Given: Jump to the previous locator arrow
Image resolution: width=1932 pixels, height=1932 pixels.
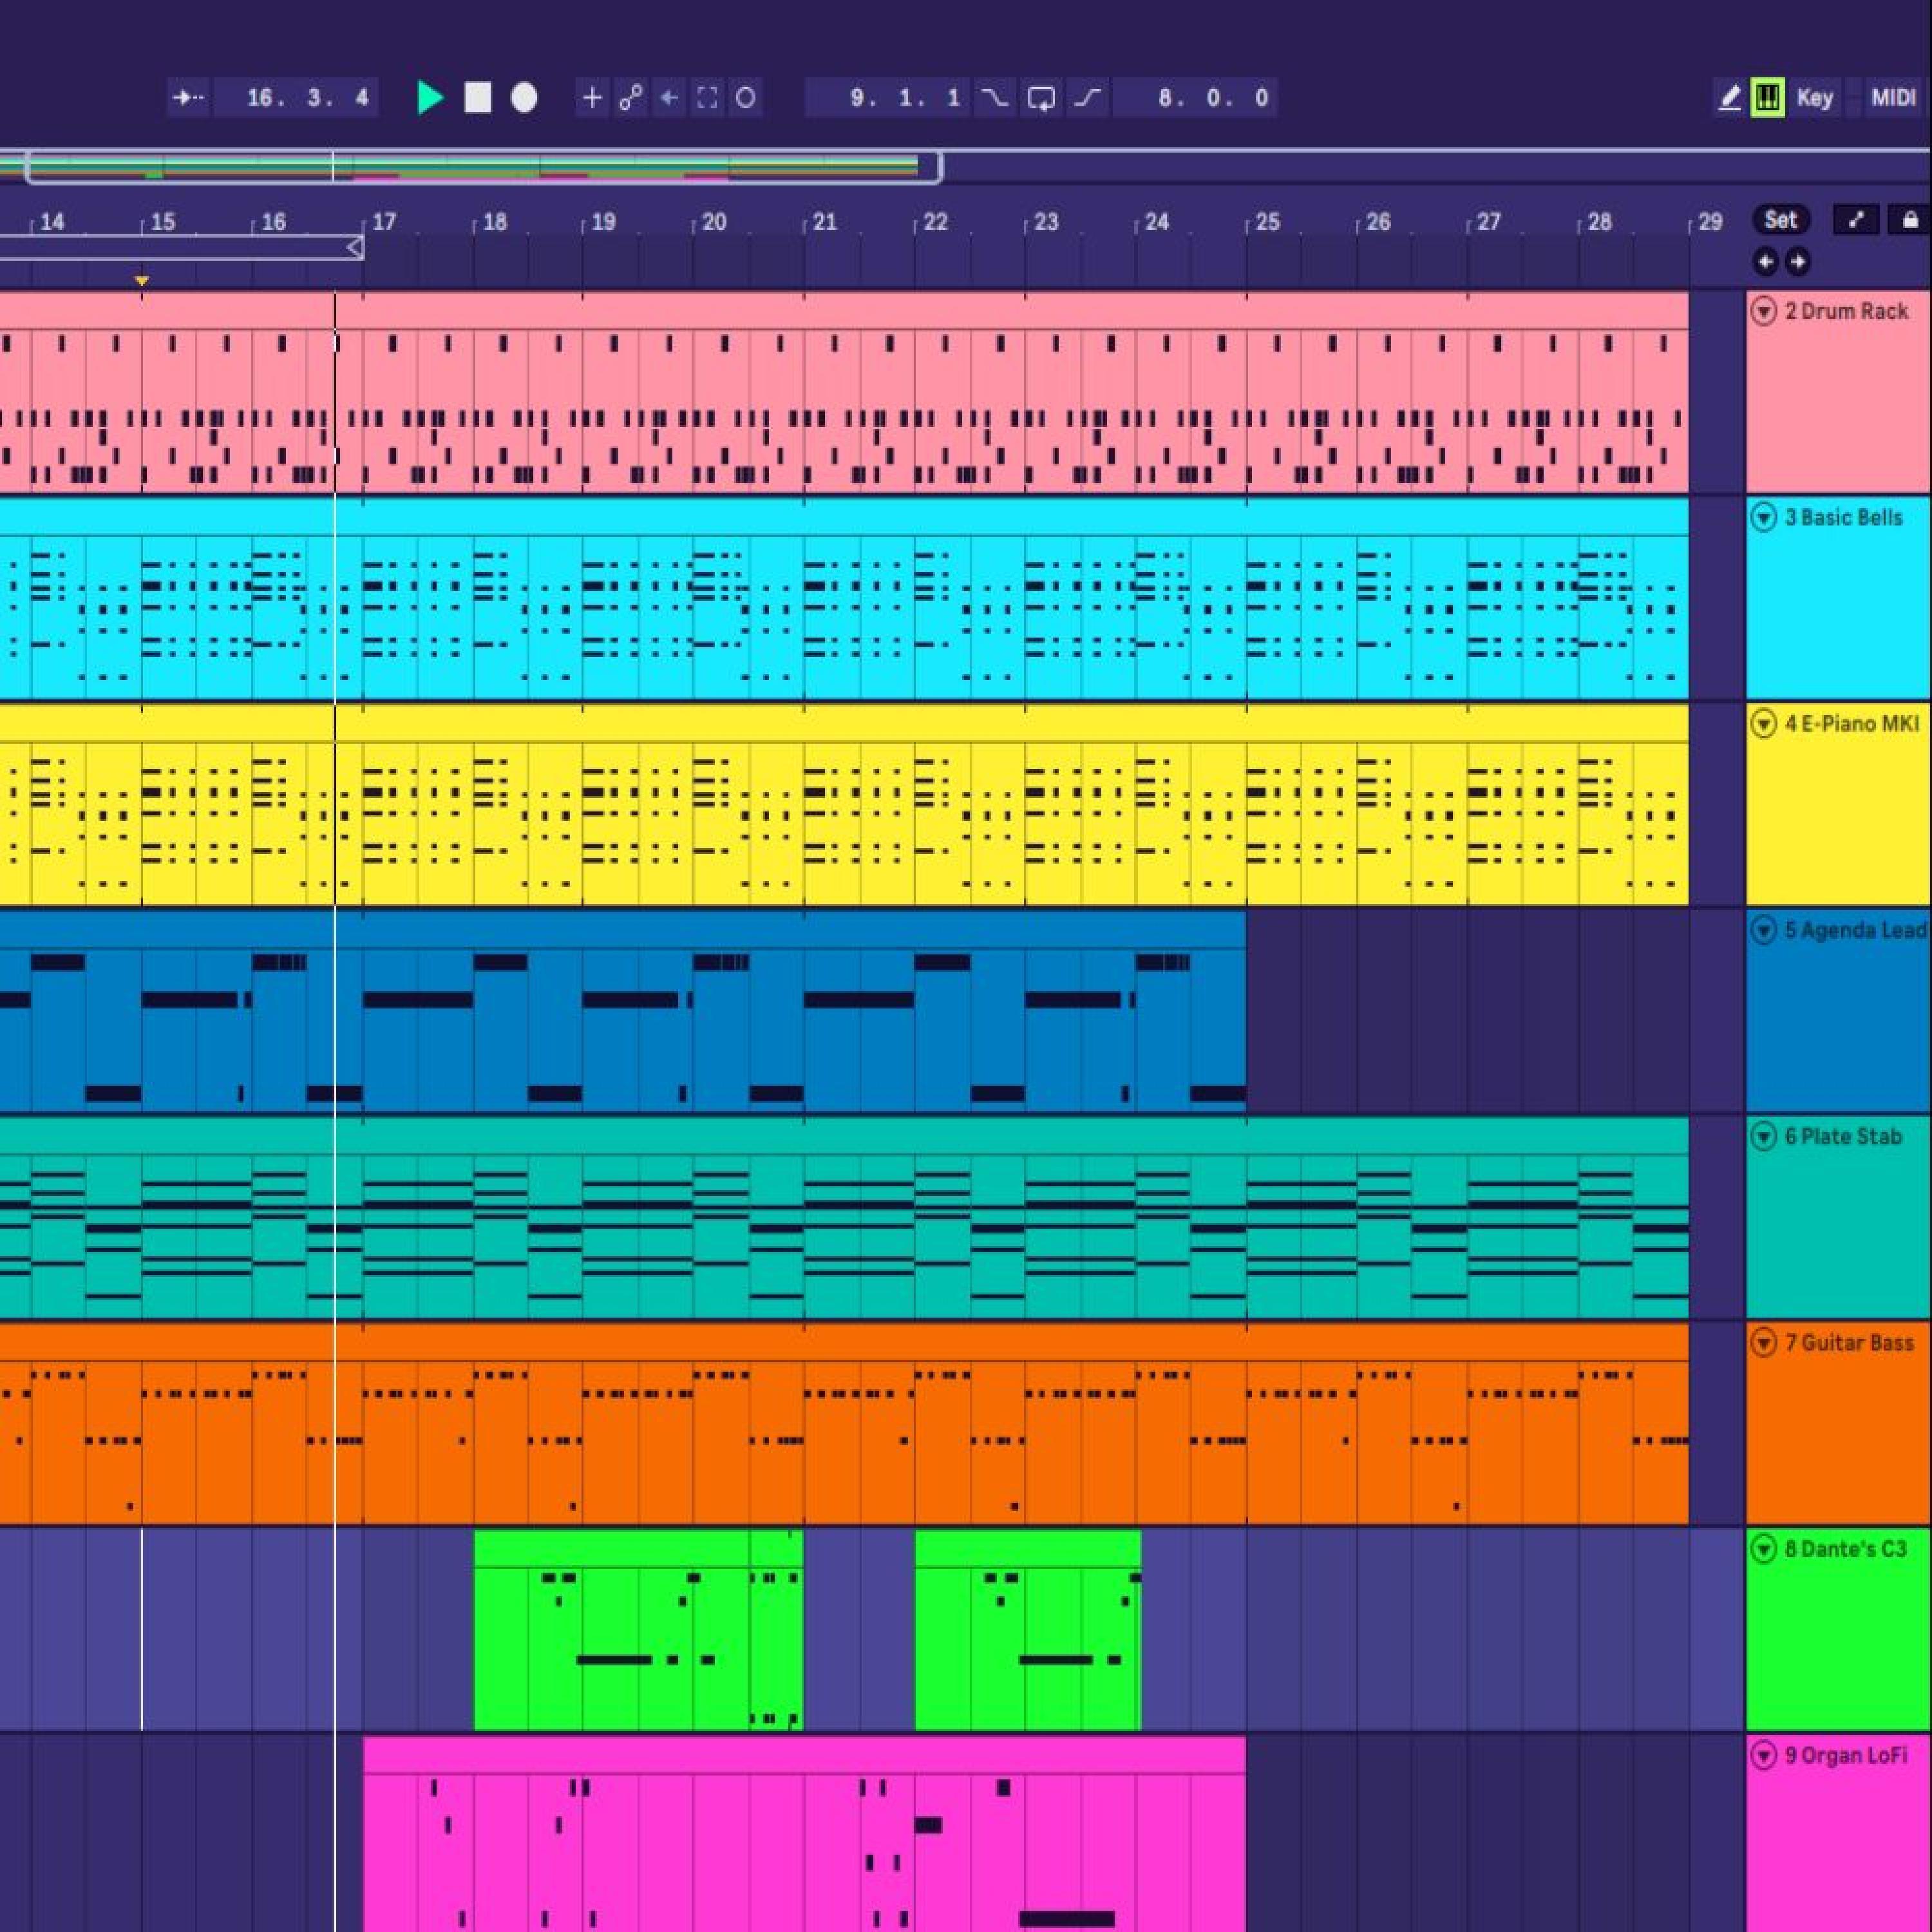Looking at the screenshot, I should [1766, 262].
